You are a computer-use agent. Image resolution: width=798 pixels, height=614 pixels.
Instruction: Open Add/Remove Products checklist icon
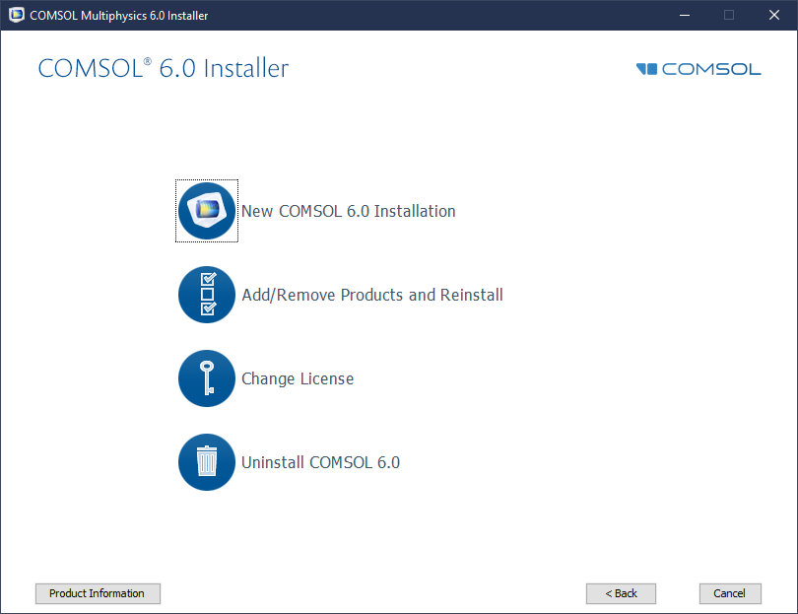coord(207,295)
